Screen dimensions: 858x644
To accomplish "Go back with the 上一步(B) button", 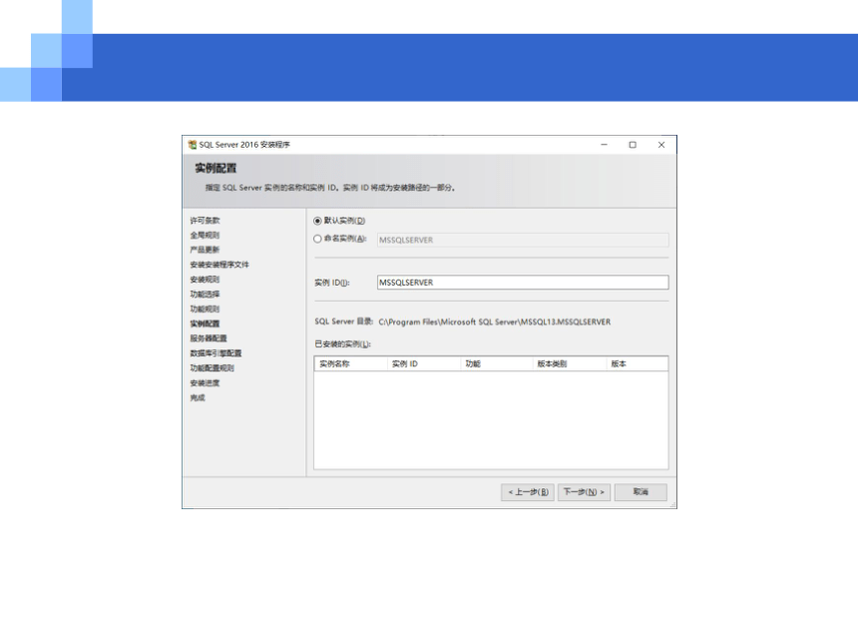I will [x=528, y=492].
